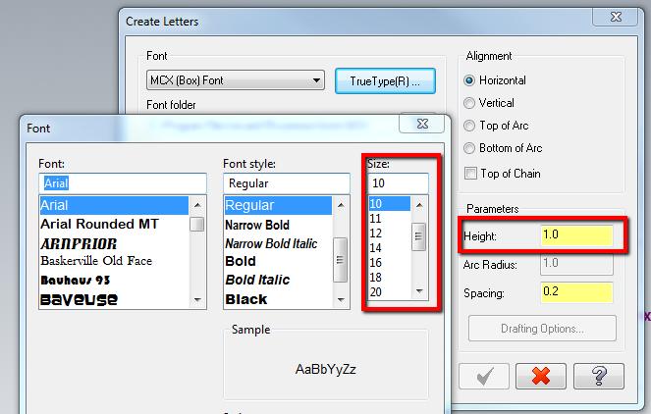The image size is (651, 414).
Task: Click the Arc Radius field
Action: coord(576,264)
